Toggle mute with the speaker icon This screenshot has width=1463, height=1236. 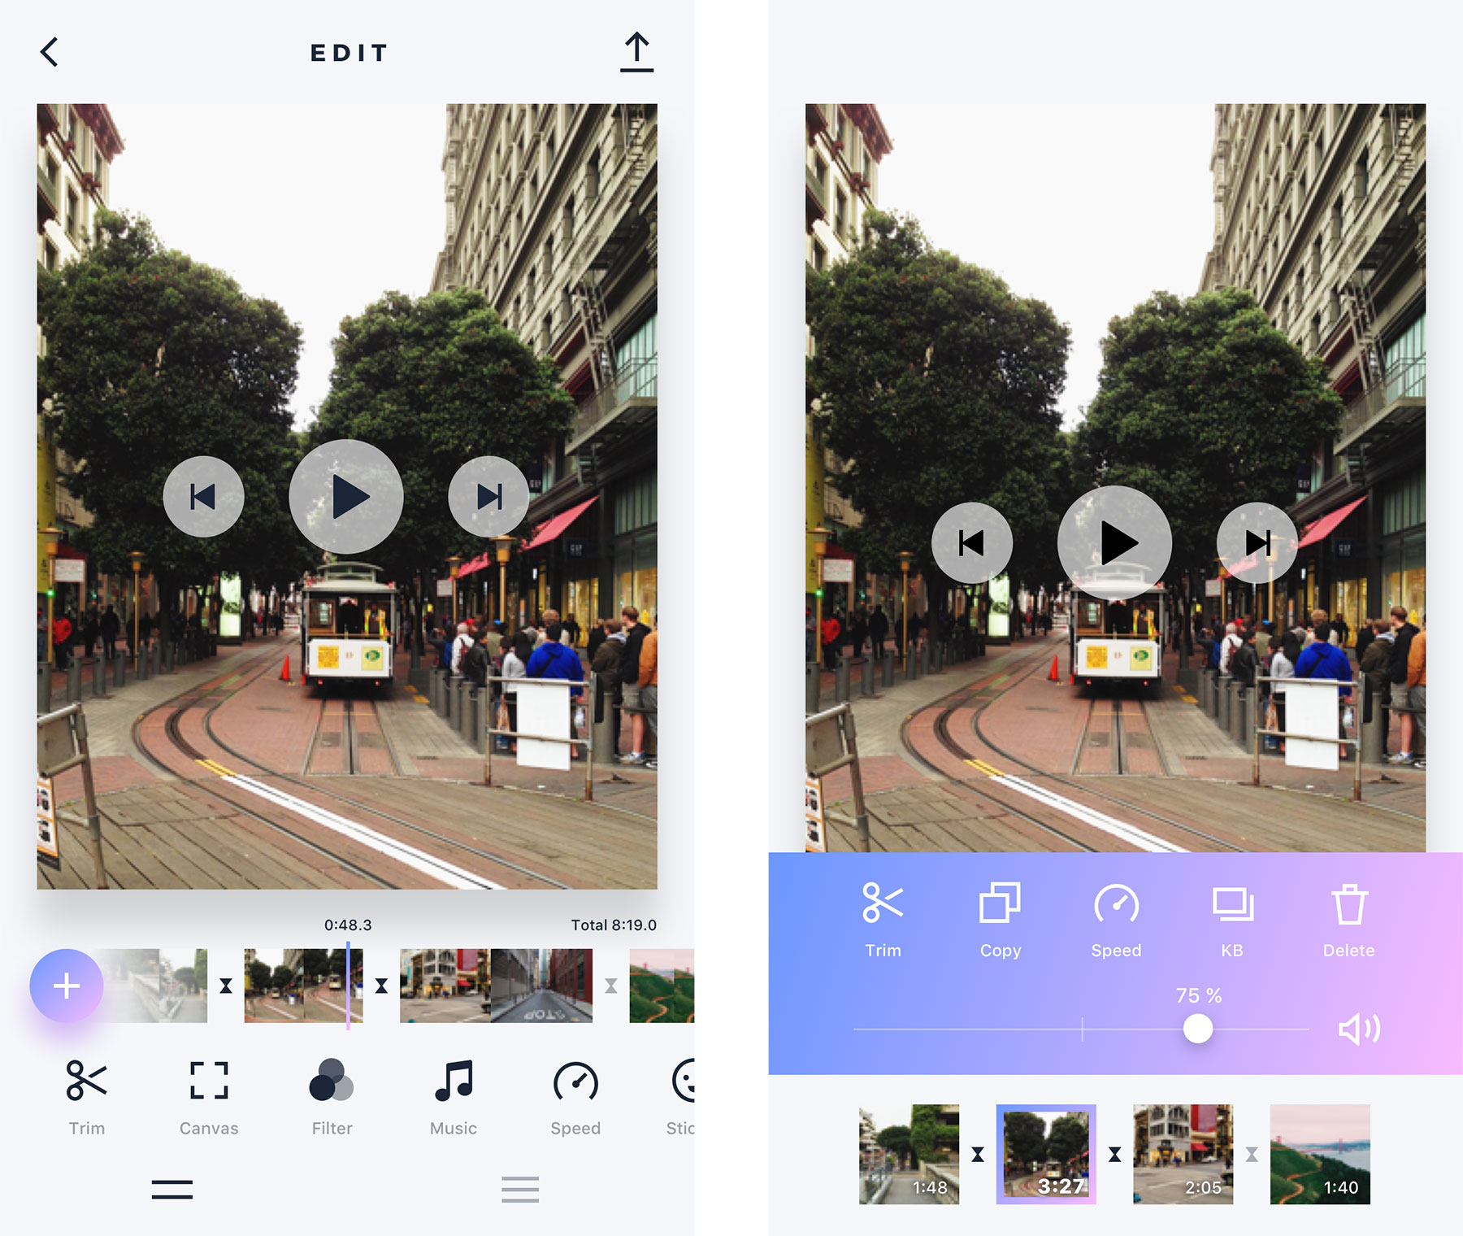1358,1029
